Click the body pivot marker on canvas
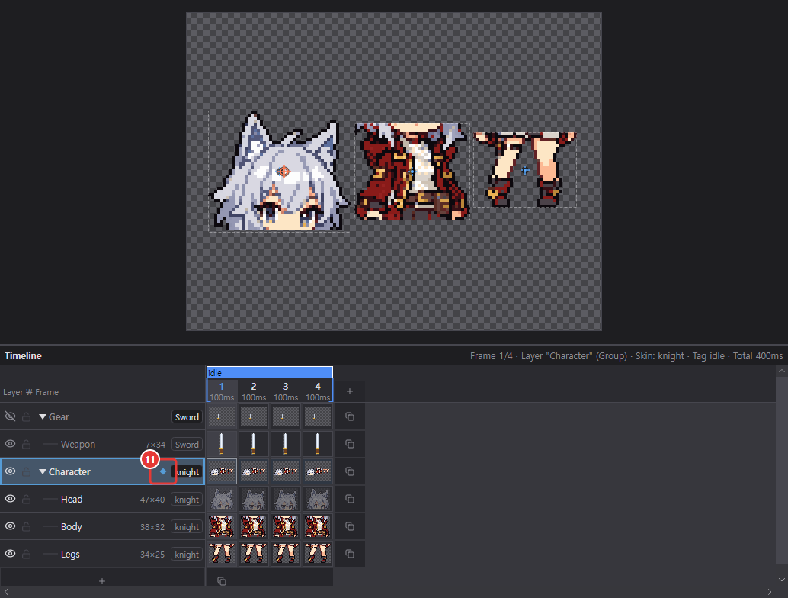This screenshot has height=598, width=788. (x=412, y=172)
